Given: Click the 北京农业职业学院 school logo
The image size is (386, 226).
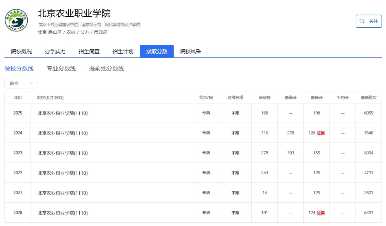Looking at the screenshot, I should [x=16, y=20].
